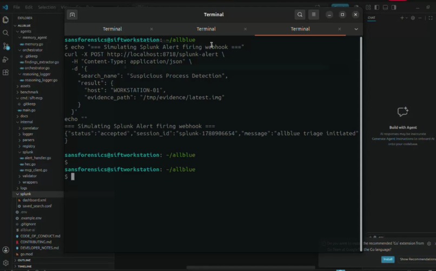This screenshot has height=271, width=436.
Task: Start a new chat with plus icon
Action: click(x=402, y=18)
